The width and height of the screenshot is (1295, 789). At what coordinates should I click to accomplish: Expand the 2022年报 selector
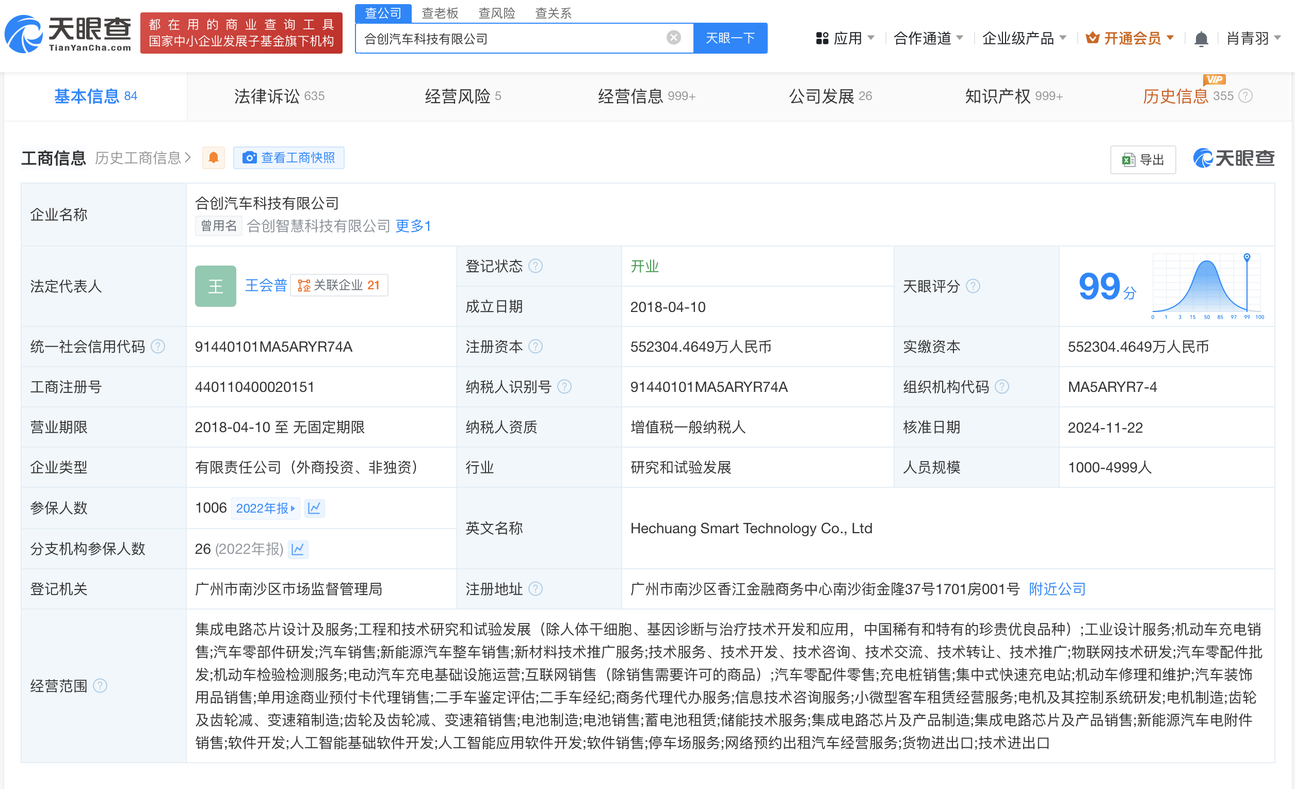265,508
